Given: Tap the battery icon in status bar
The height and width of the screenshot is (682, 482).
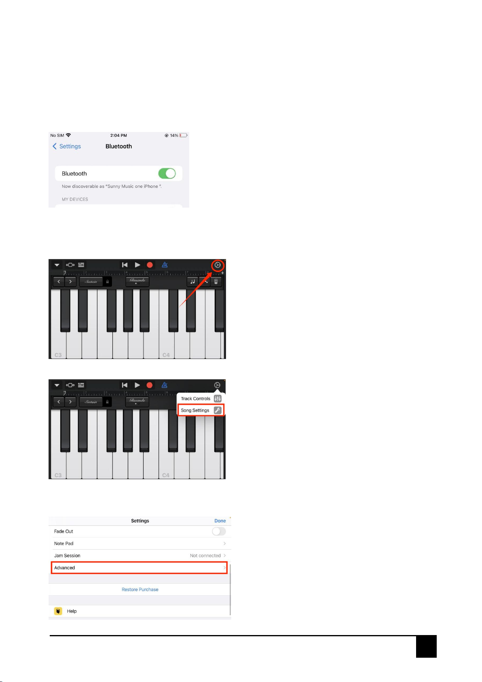Looking at the screenshot, I should pyautogui.click(x=184, y=135).
